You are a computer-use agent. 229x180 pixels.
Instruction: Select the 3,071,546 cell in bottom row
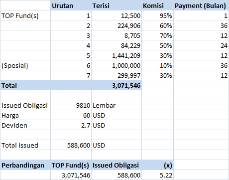click(71, 175)
